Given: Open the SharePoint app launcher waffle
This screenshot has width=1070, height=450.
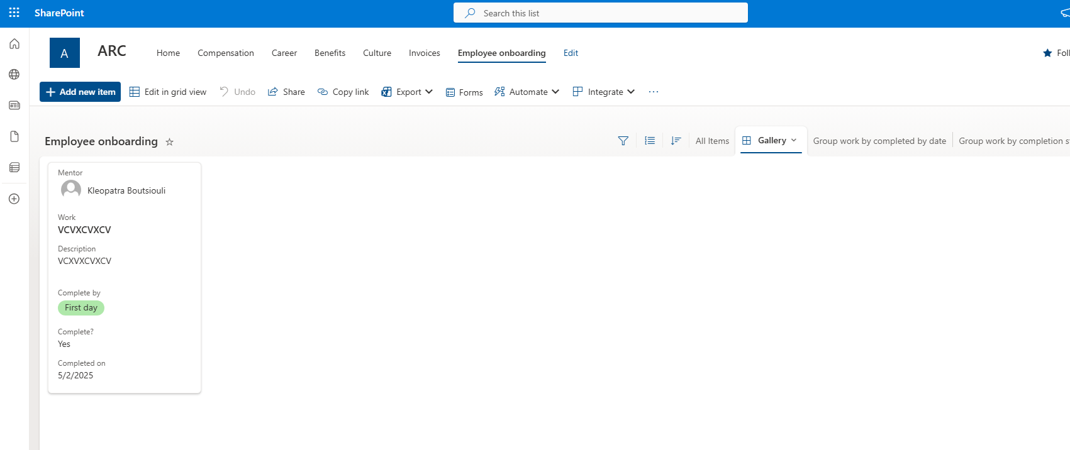Looking at the screenshot, I should [14, 13].
